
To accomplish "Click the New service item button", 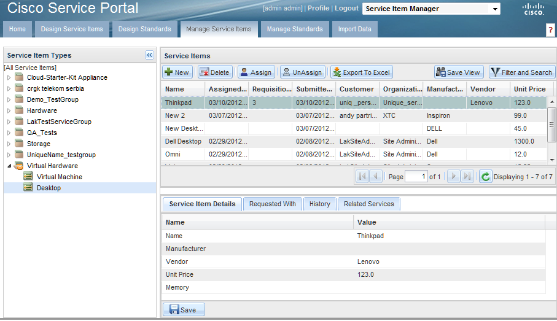I will pos(177,72).
